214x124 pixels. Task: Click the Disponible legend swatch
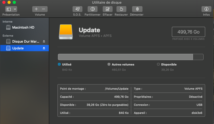click(x=158, y=64)
